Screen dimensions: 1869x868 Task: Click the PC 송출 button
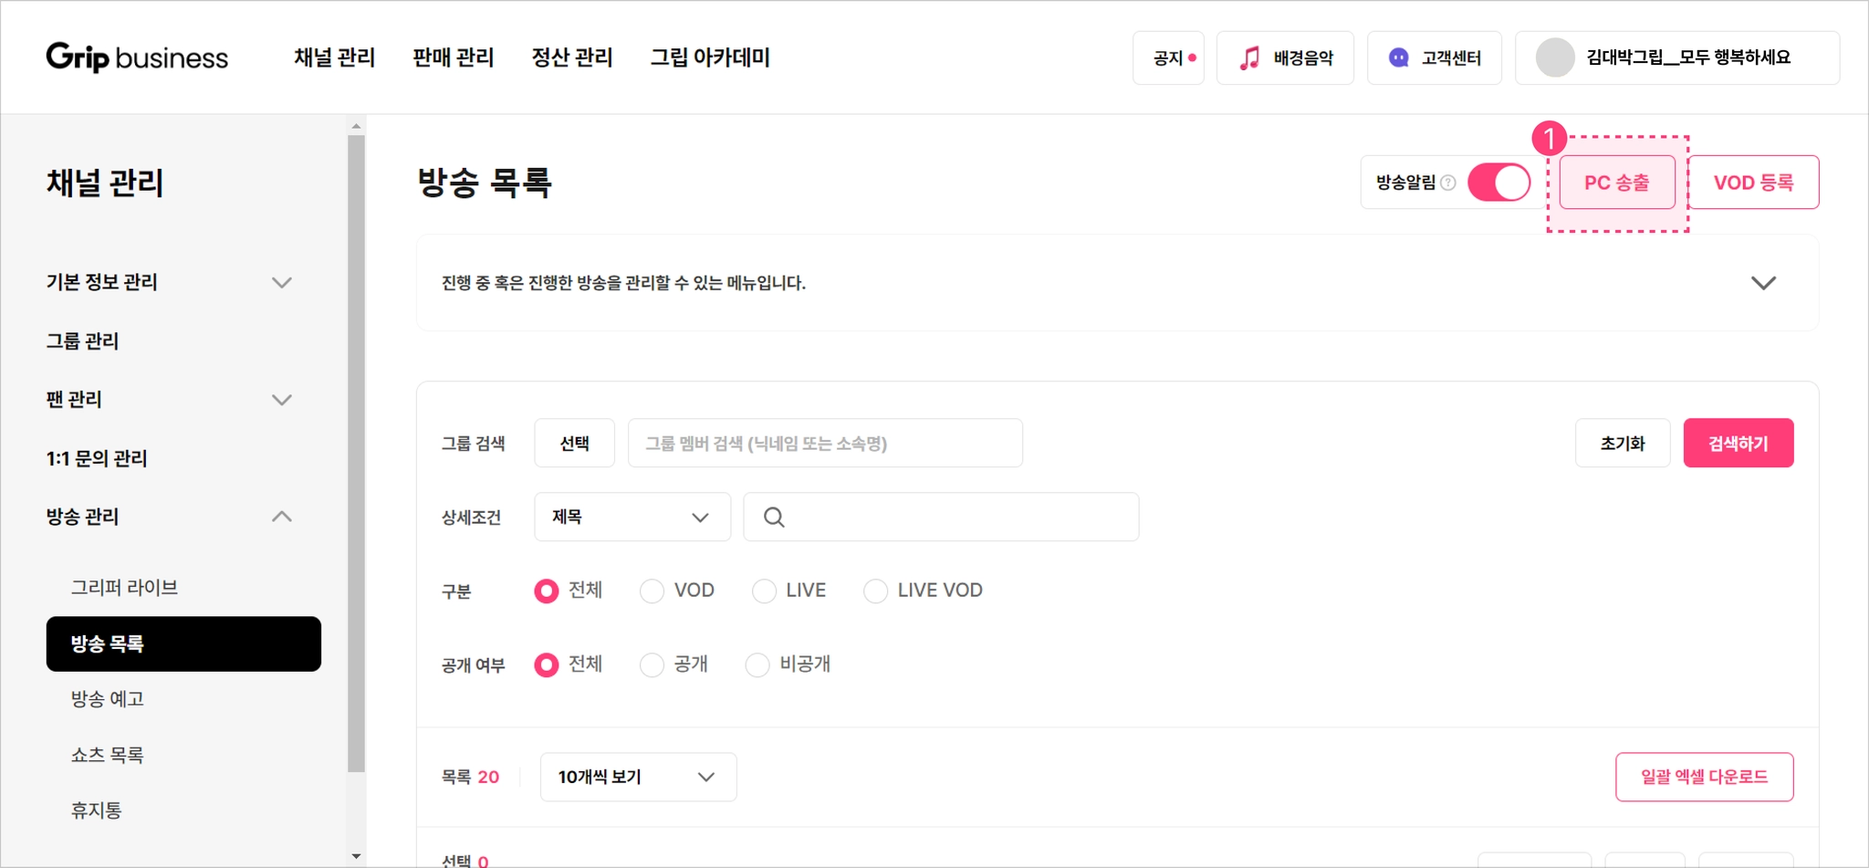pyautogui.click(x=1616, y=183)
